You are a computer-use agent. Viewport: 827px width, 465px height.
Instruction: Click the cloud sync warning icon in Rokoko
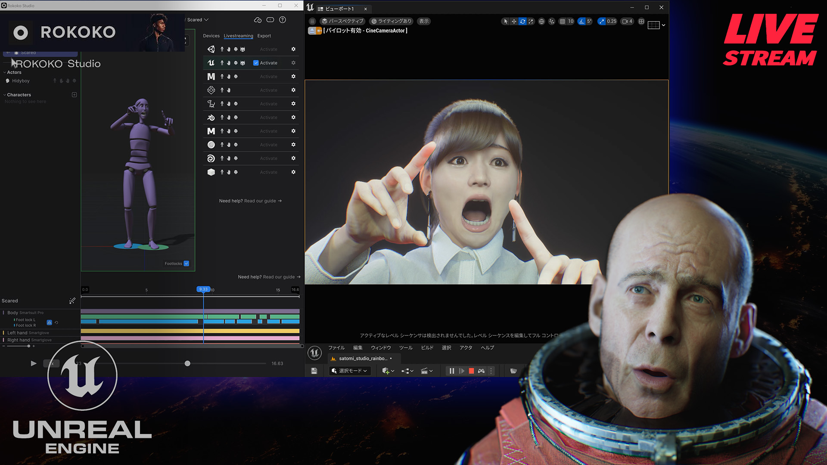[258, 20]
